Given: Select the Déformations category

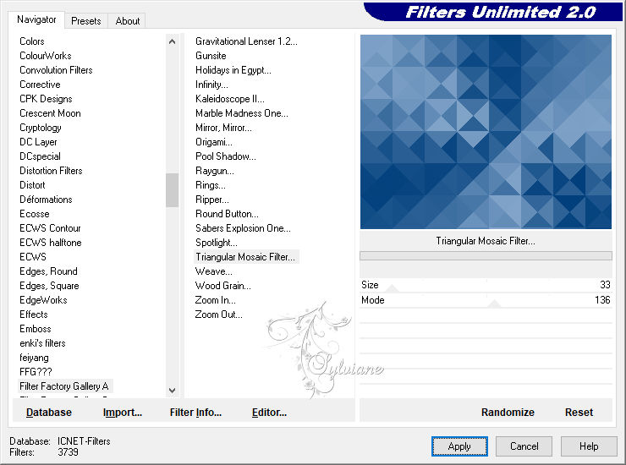Looking at the screenshot, I should (x=46, y=200).
